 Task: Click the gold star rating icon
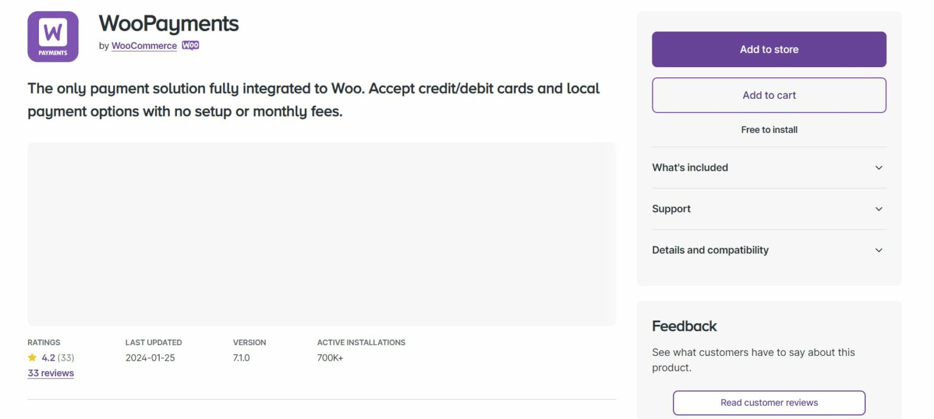point(32,358)
